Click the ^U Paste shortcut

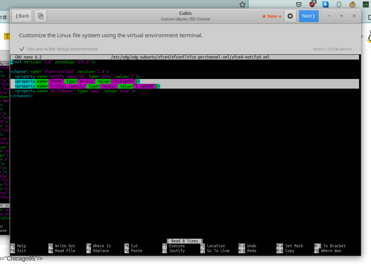click(133, 251)
